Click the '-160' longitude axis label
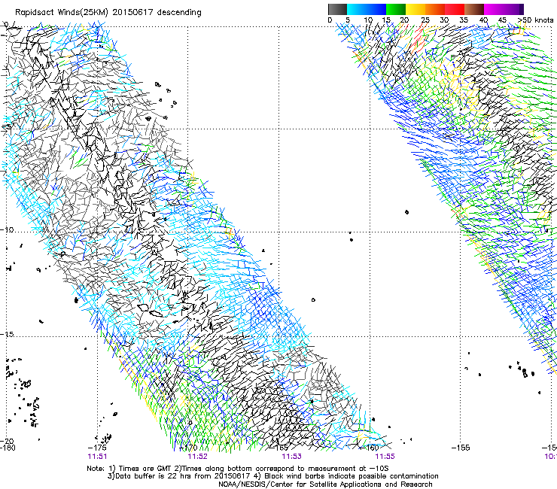 point(370,448)
